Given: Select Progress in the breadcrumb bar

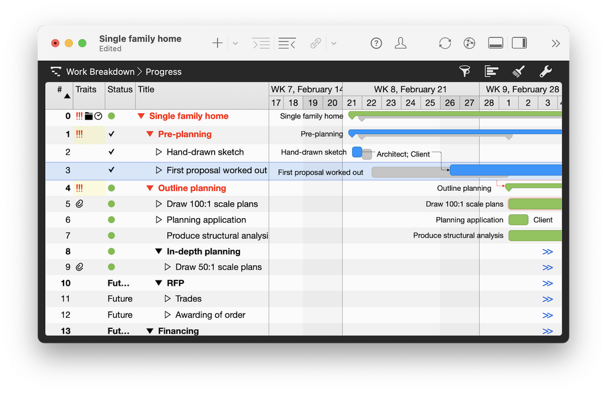Looking at the screenshot, I should click(x=163, y=72).
